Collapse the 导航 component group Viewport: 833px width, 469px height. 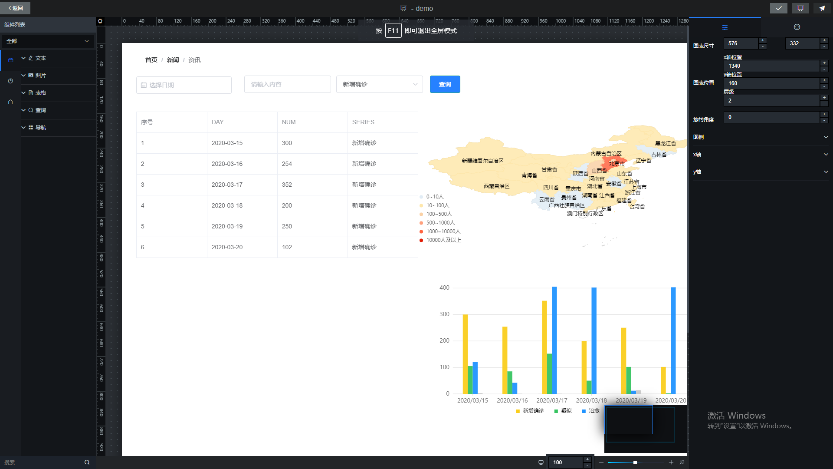(23, 128)
